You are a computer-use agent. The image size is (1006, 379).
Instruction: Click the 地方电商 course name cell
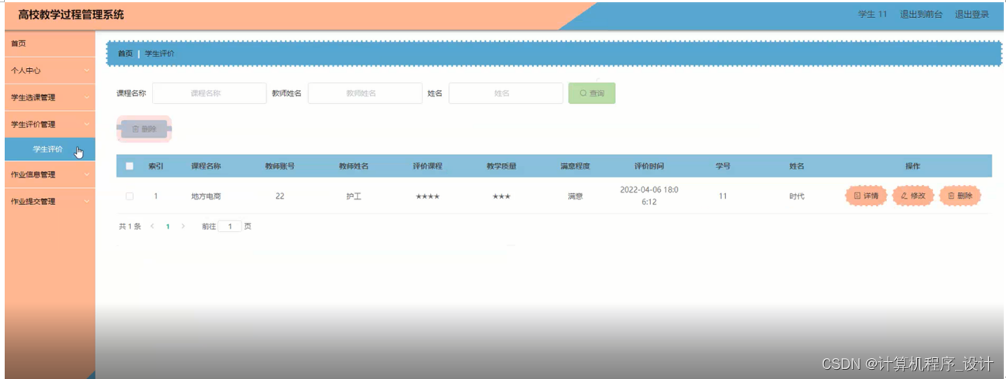click(206, 196)
